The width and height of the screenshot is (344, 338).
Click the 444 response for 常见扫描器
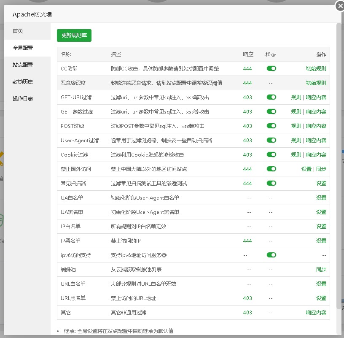247,184
